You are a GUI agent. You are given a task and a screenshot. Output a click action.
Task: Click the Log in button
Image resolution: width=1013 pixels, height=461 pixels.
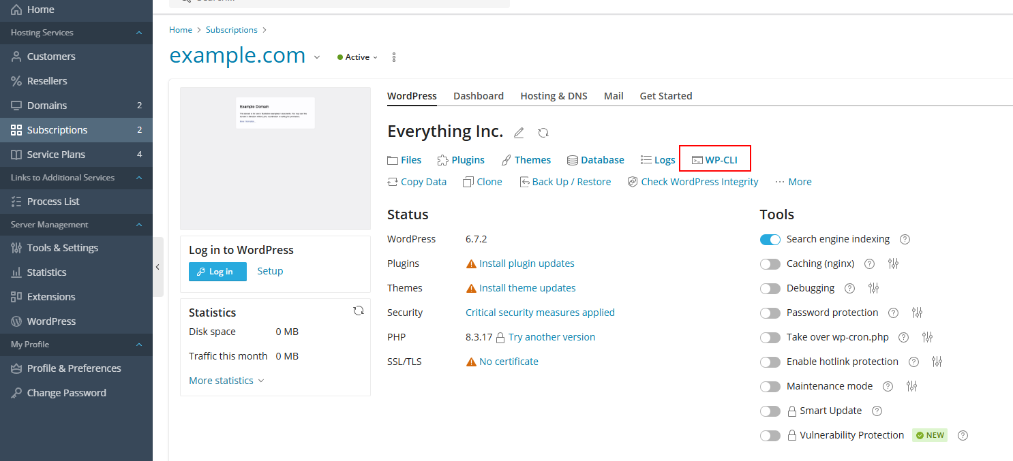tap(217, 272)
